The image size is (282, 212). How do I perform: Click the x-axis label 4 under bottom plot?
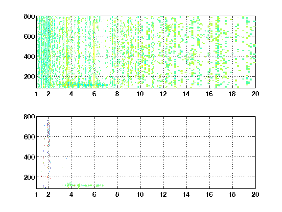click(x=71, y=194)
